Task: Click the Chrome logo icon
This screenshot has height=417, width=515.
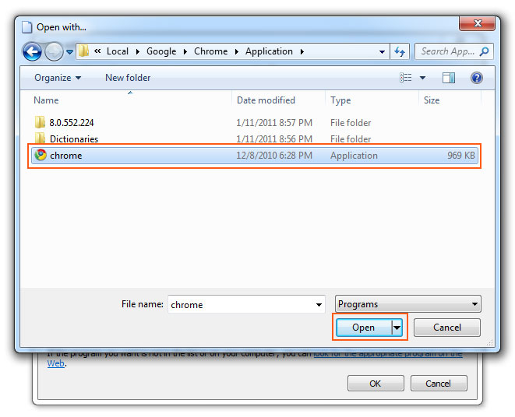Action: [41, 155]
